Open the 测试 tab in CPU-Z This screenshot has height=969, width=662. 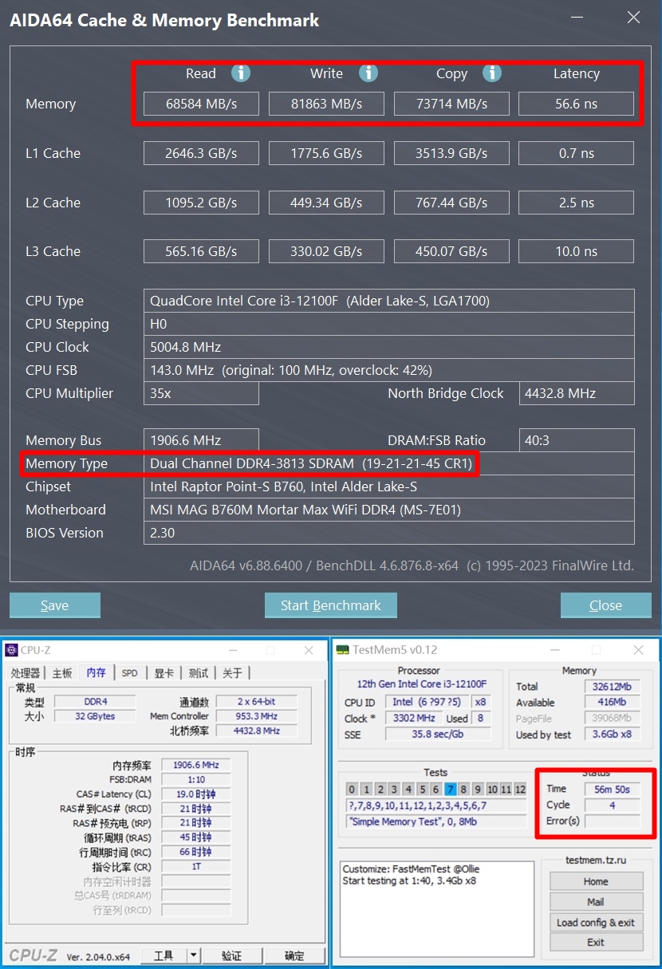[x=198, y=673]
